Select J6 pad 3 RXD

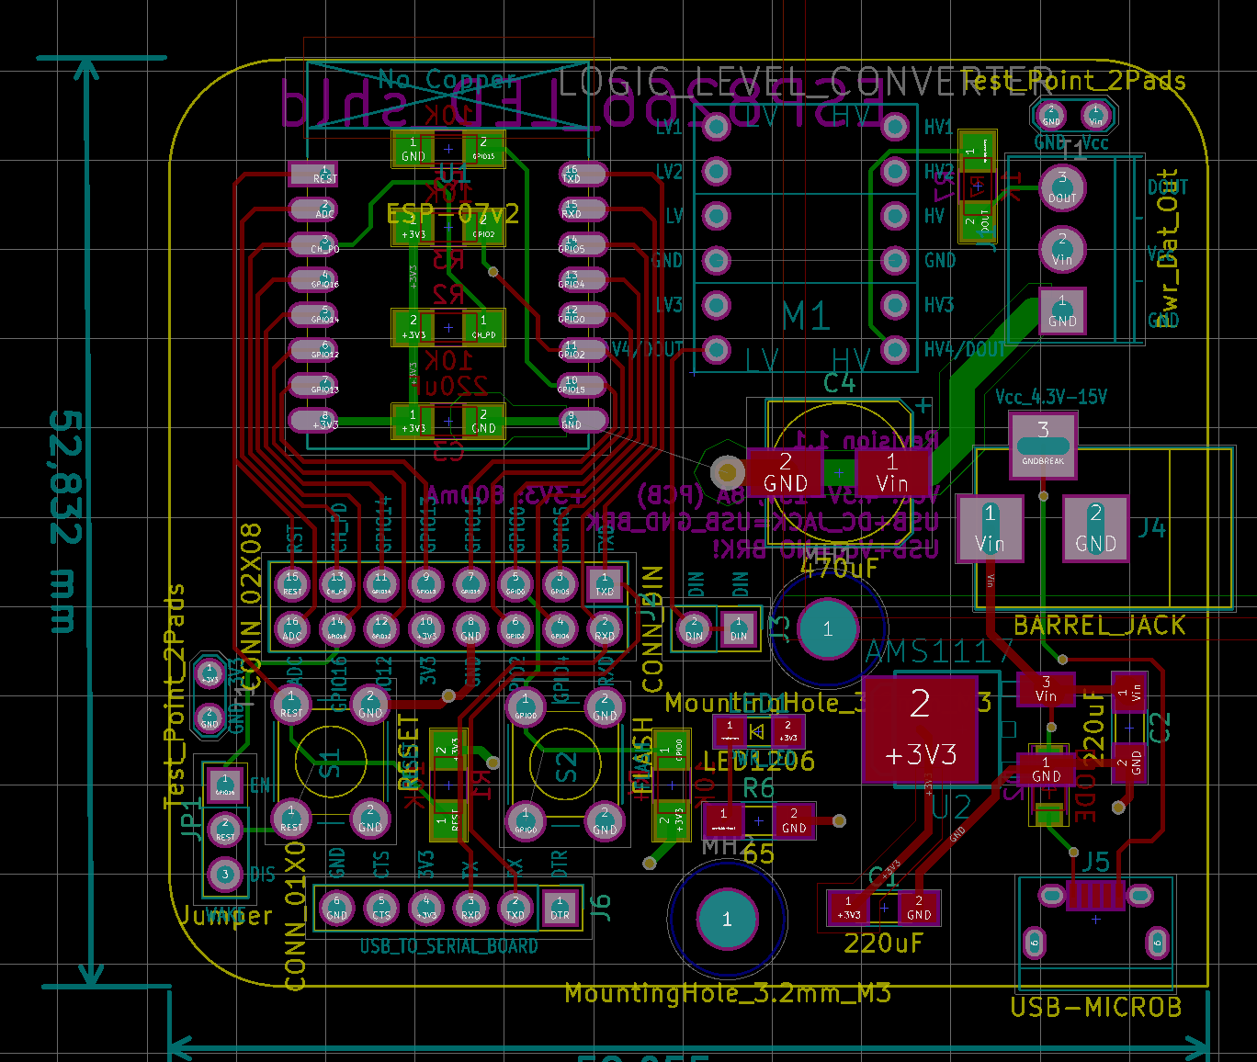(470, 908)
